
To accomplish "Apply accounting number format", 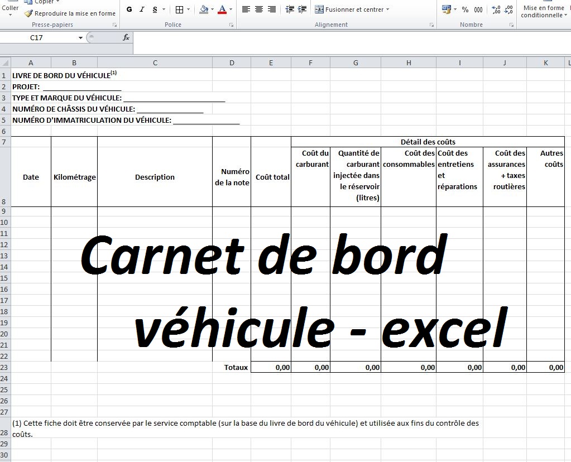I will 447,9.
